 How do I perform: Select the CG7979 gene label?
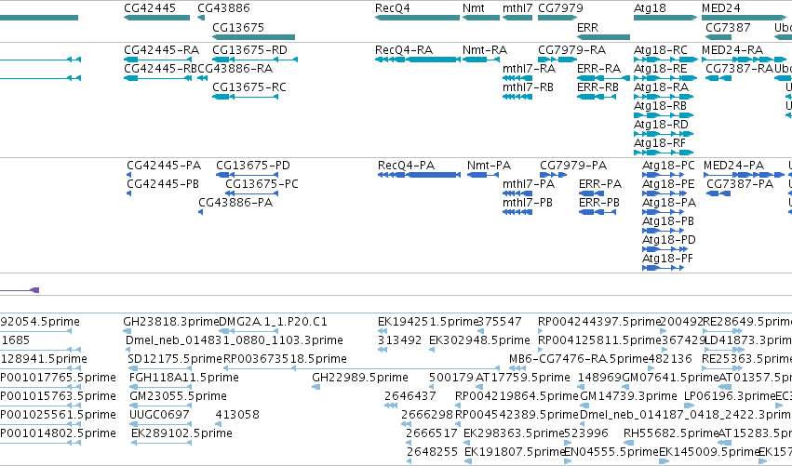[560, 8]
